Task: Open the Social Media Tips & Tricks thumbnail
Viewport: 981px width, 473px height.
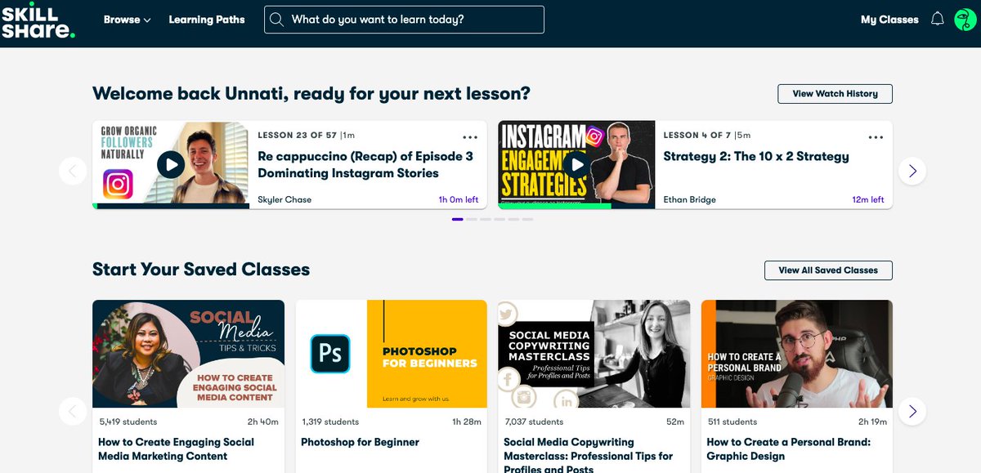Action: pyautogui.click(x=188, y=354)
